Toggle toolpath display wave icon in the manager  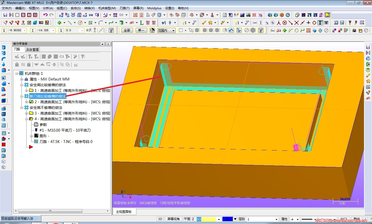23,65
